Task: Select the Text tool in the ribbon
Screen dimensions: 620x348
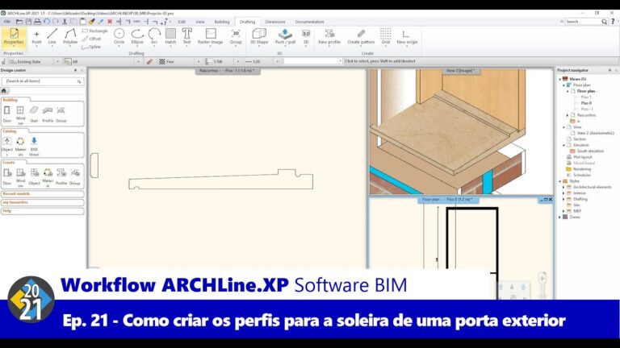Action: (186, 37)
